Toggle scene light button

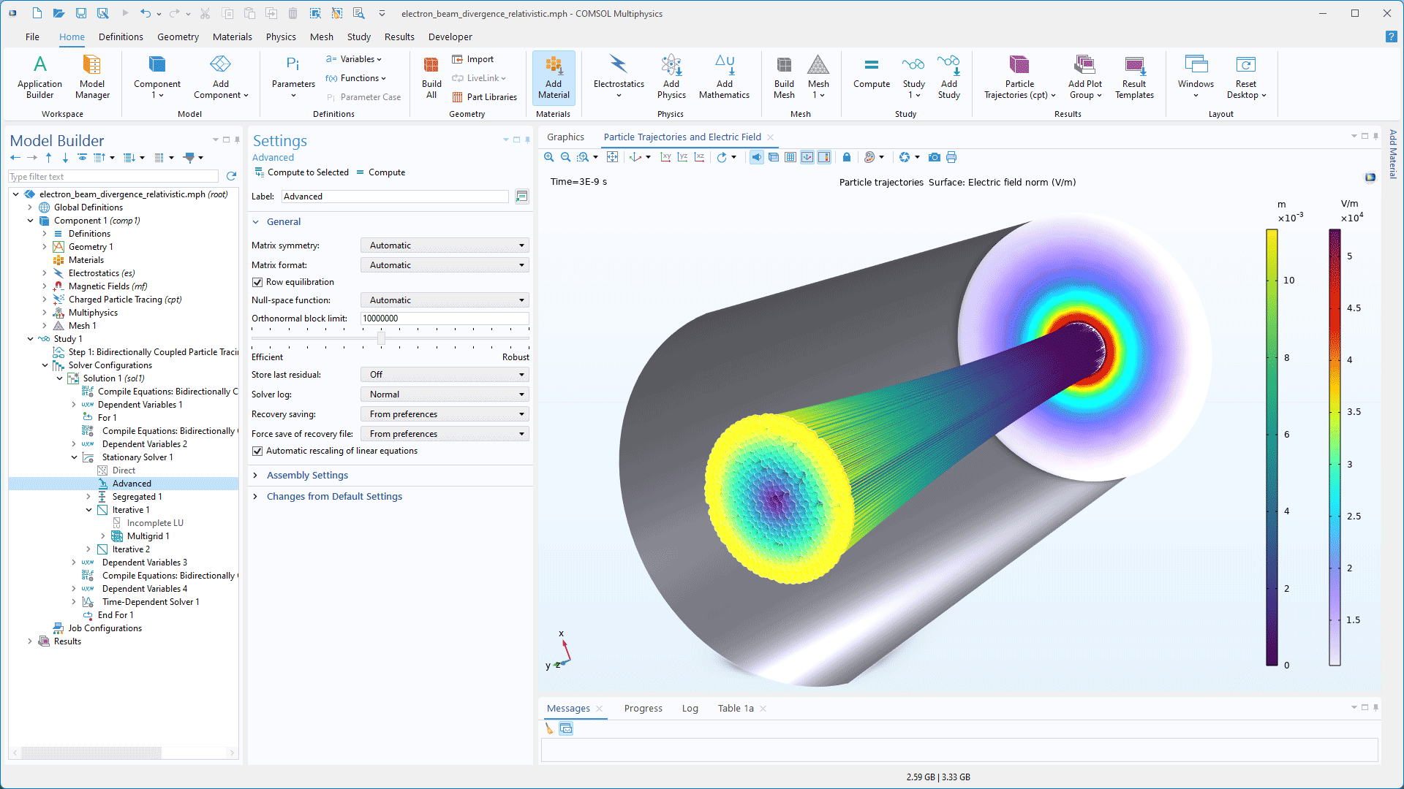757,157
